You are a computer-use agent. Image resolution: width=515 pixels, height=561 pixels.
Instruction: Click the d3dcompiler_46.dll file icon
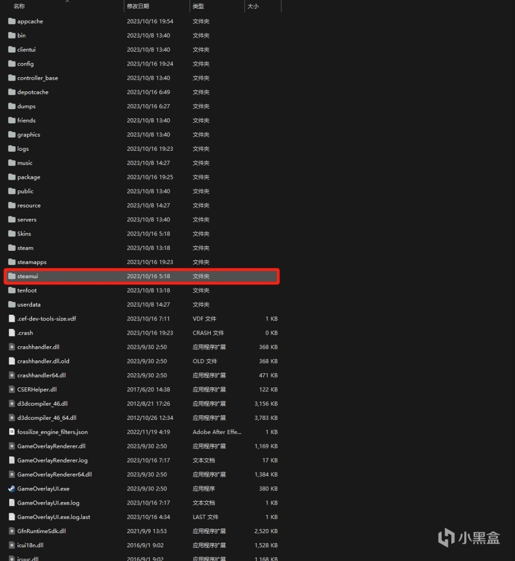[x=12, y=404]
